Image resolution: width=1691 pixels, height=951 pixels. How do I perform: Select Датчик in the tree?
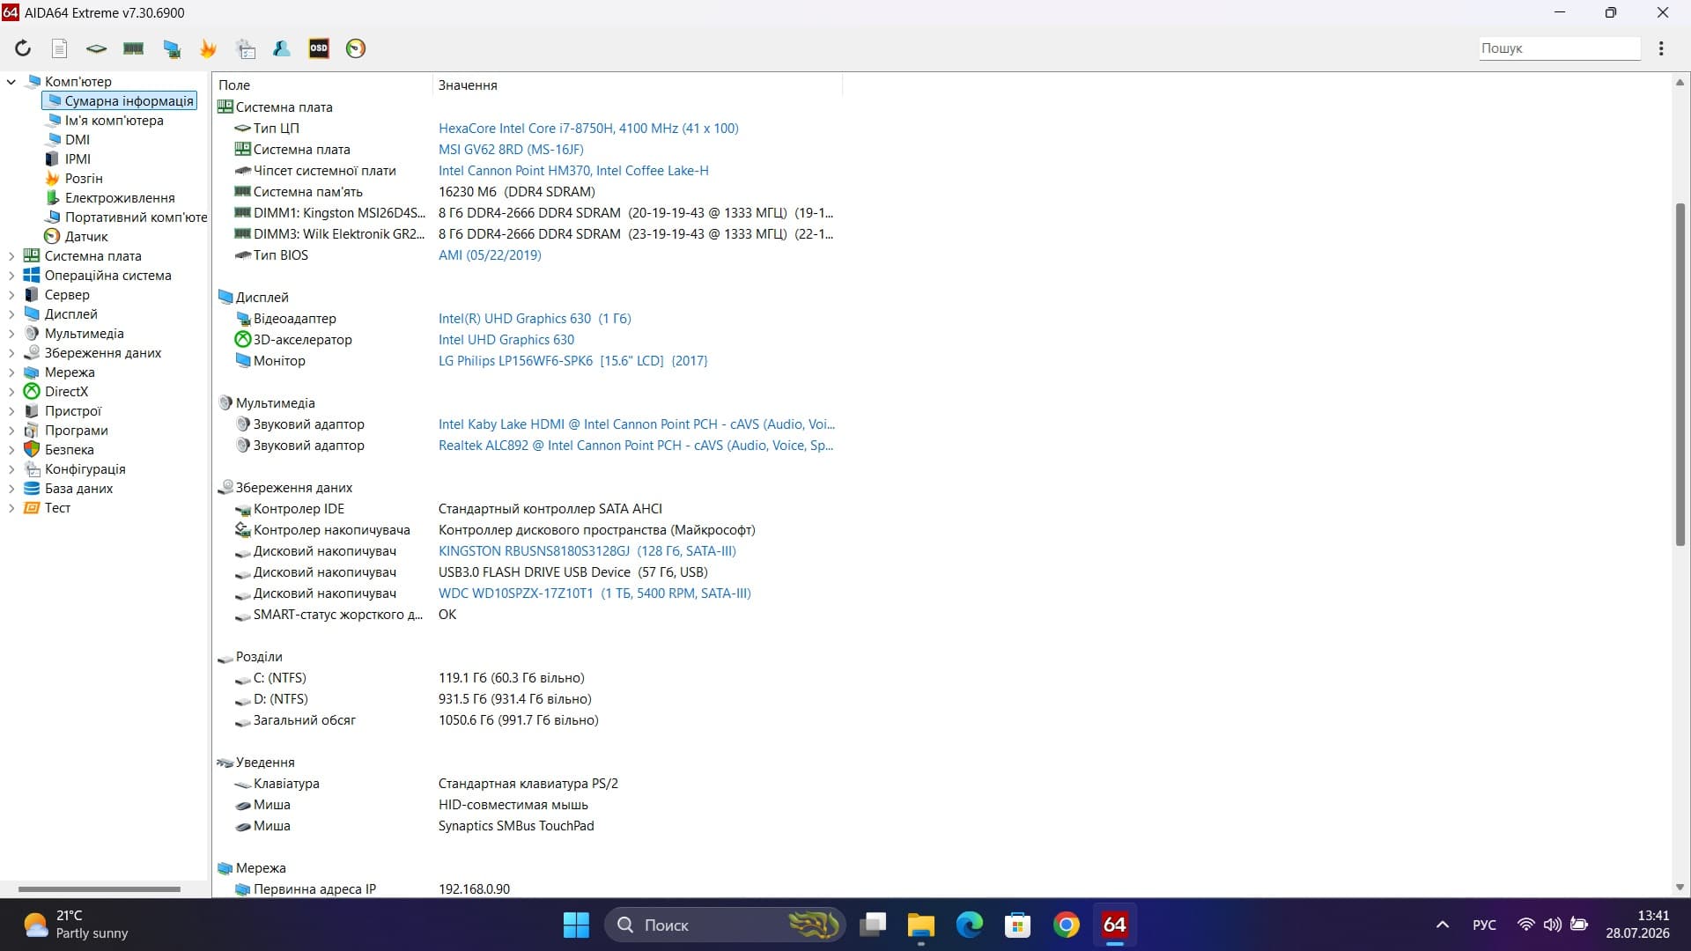[x=85, y=237]
